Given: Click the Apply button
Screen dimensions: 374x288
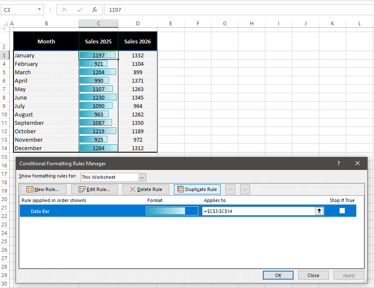Looking at the screenshot, I should [x=349, y=275].
